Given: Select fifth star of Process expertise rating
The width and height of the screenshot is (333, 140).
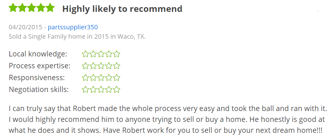Looking at the screenshot, I should 117,66.
